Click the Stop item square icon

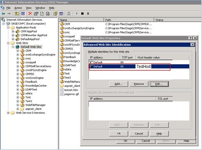82,13
